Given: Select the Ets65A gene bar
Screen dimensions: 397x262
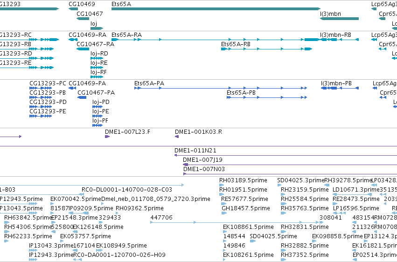Looking at the screenshot, I should click(x=216, y=9).
